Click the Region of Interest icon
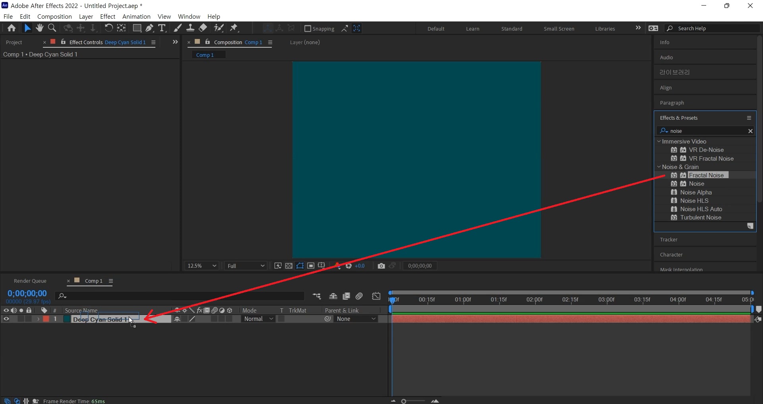Screen dimensions: 763x404 click(x=311, y=266)
